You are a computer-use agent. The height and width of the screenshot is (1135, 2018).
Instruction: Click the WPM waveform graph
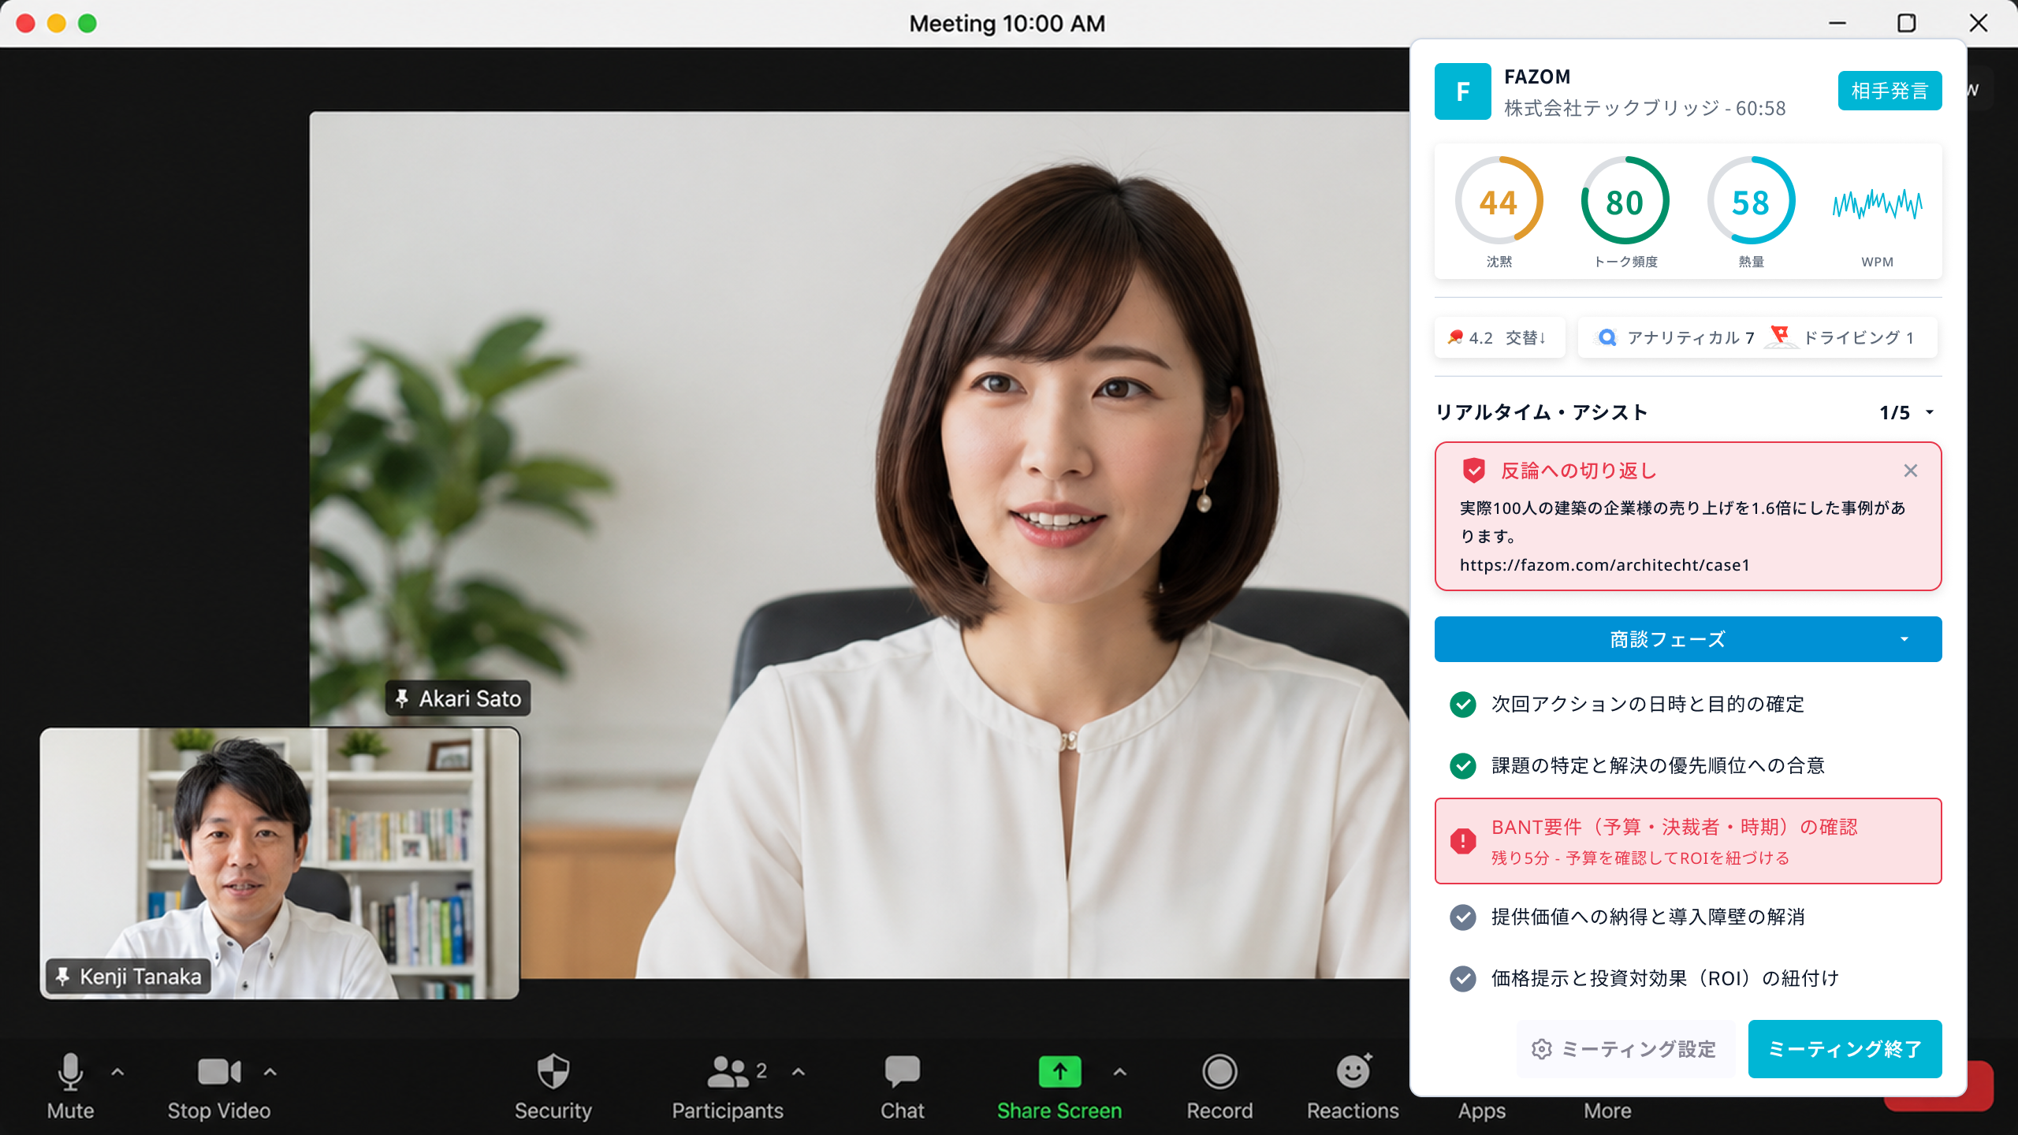pos(1877,205)
